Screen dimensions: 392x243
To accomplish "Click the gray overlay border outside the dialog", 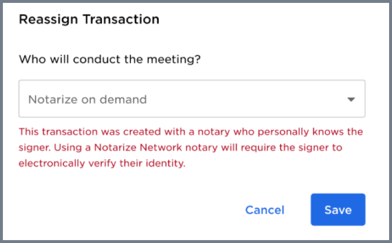I will click(x=1, y=121).
